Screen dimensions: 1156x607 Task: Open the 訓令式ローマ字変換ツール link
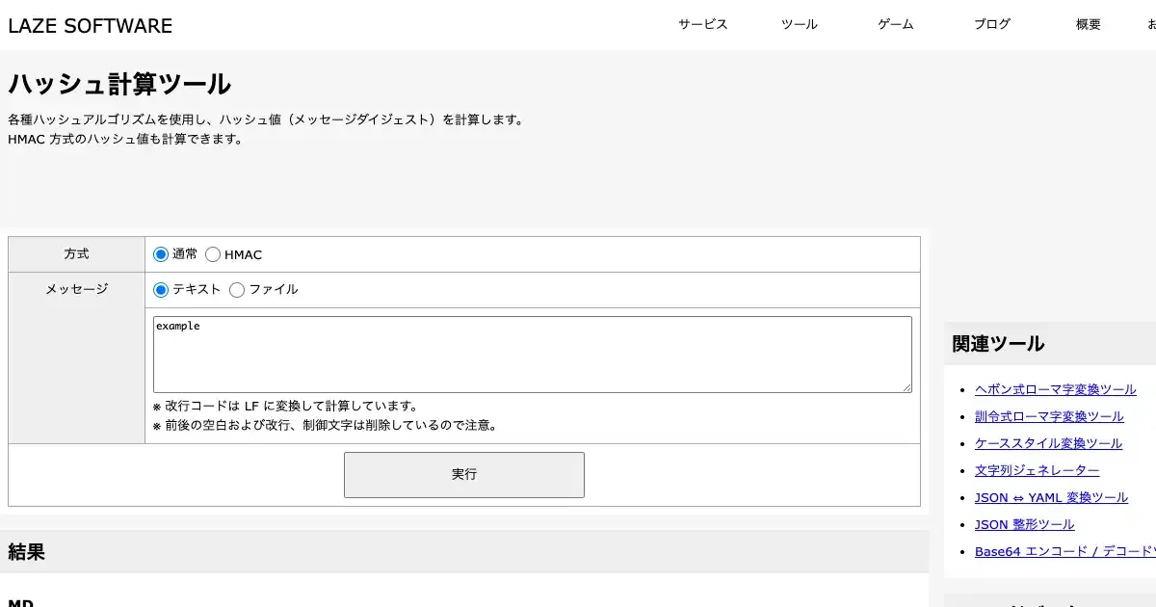1049,416
